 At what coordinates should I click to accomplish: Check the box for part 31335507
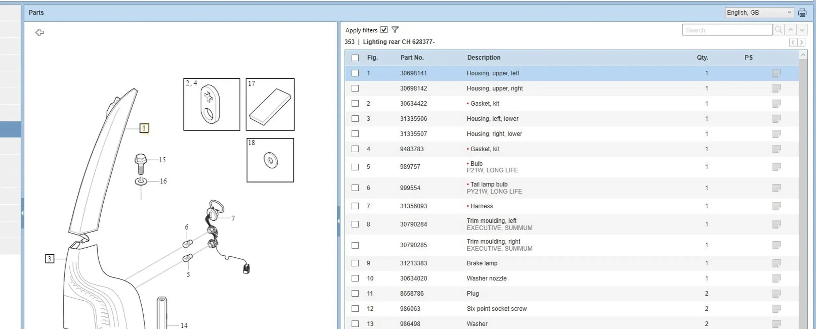(355, 134)
